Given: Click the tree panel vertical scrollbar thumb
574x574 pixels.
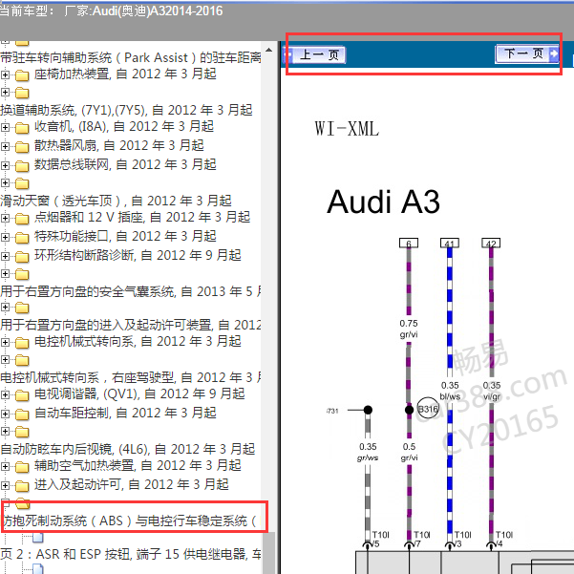Looking at the screenshot, I should tap(268, 553).
